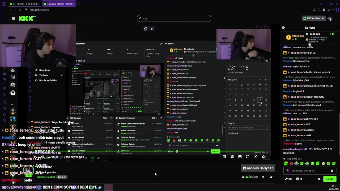Screen dimensions: 340x191
Task: Open Filtre in Etkinlik Akışı panel
Action: pyautogui.click(x=105, y=118)
